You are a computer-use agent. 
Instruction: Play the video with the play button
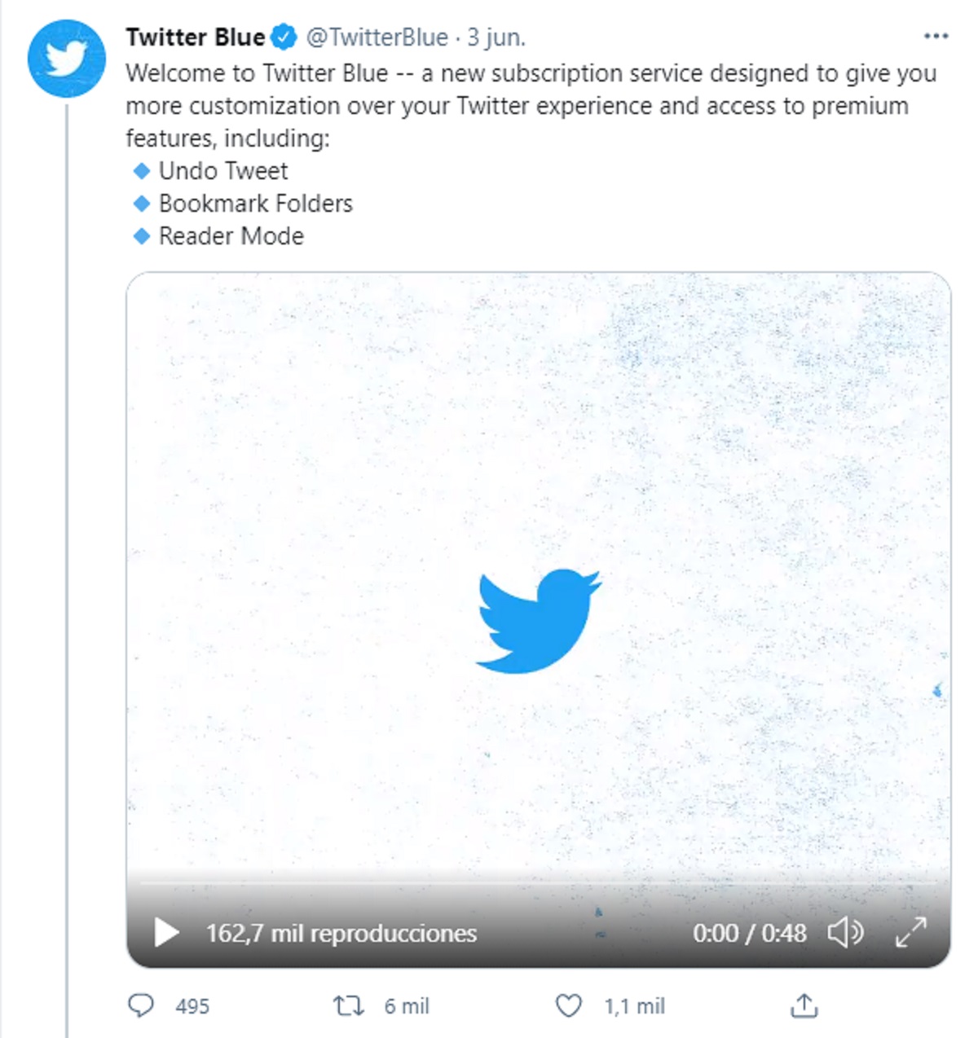(x=167, y=933)
